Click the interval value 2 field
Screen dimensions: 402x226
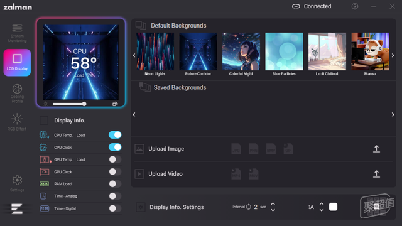coord(256,207)
